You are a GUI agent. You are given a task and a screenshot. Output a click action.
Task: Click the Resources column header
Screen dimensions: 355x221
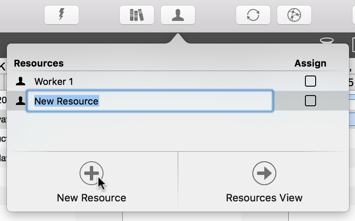39,63
